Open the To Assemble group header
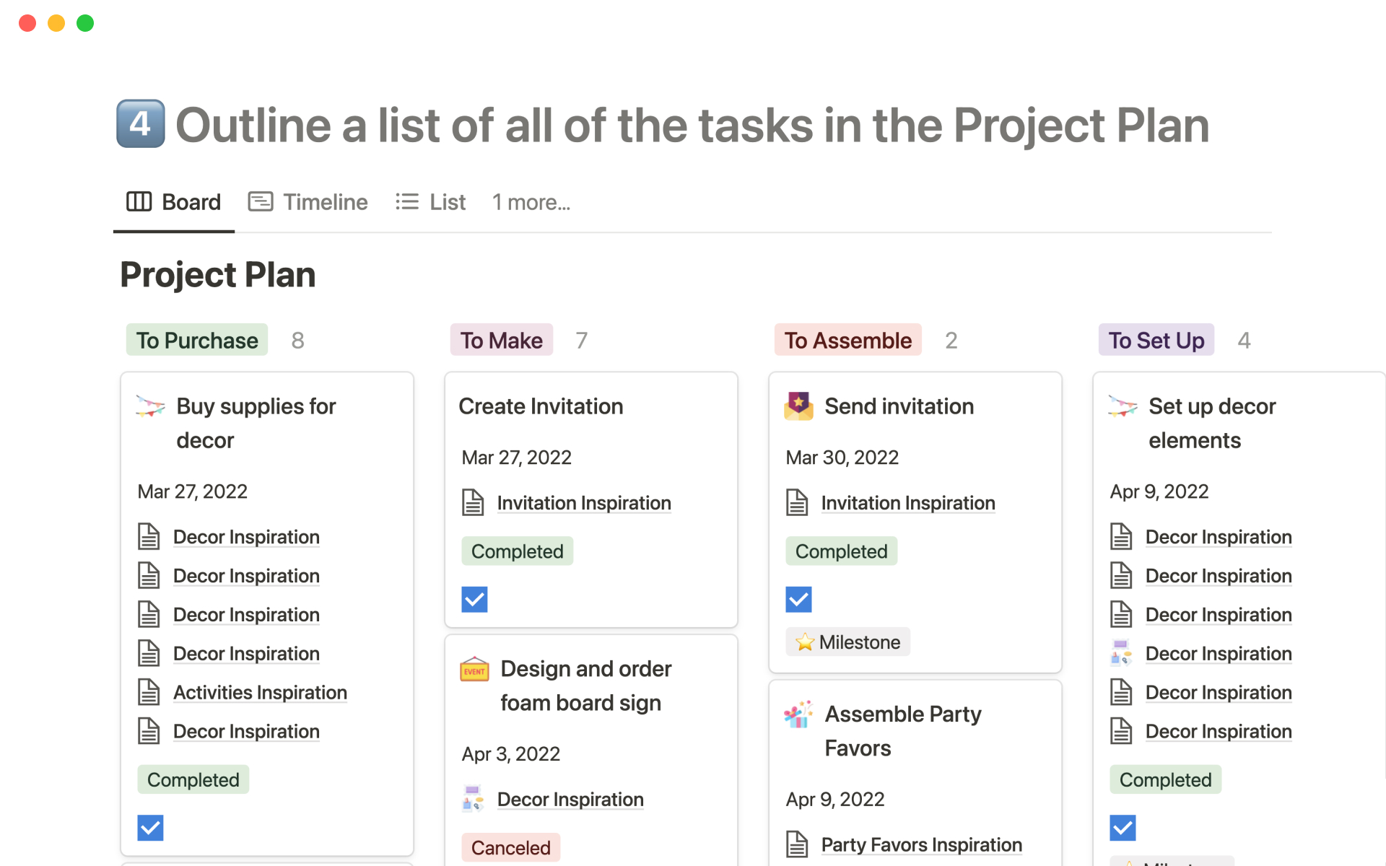 click(847, 340)
